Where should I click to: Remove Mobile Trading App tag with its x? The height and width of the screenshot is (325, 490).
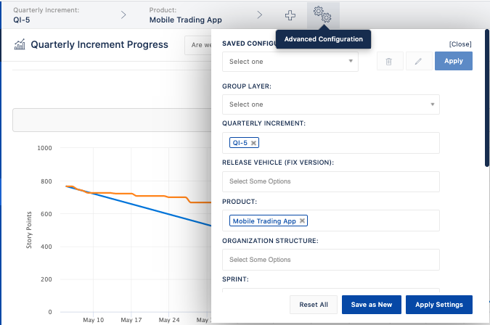[x=302, y=221]
